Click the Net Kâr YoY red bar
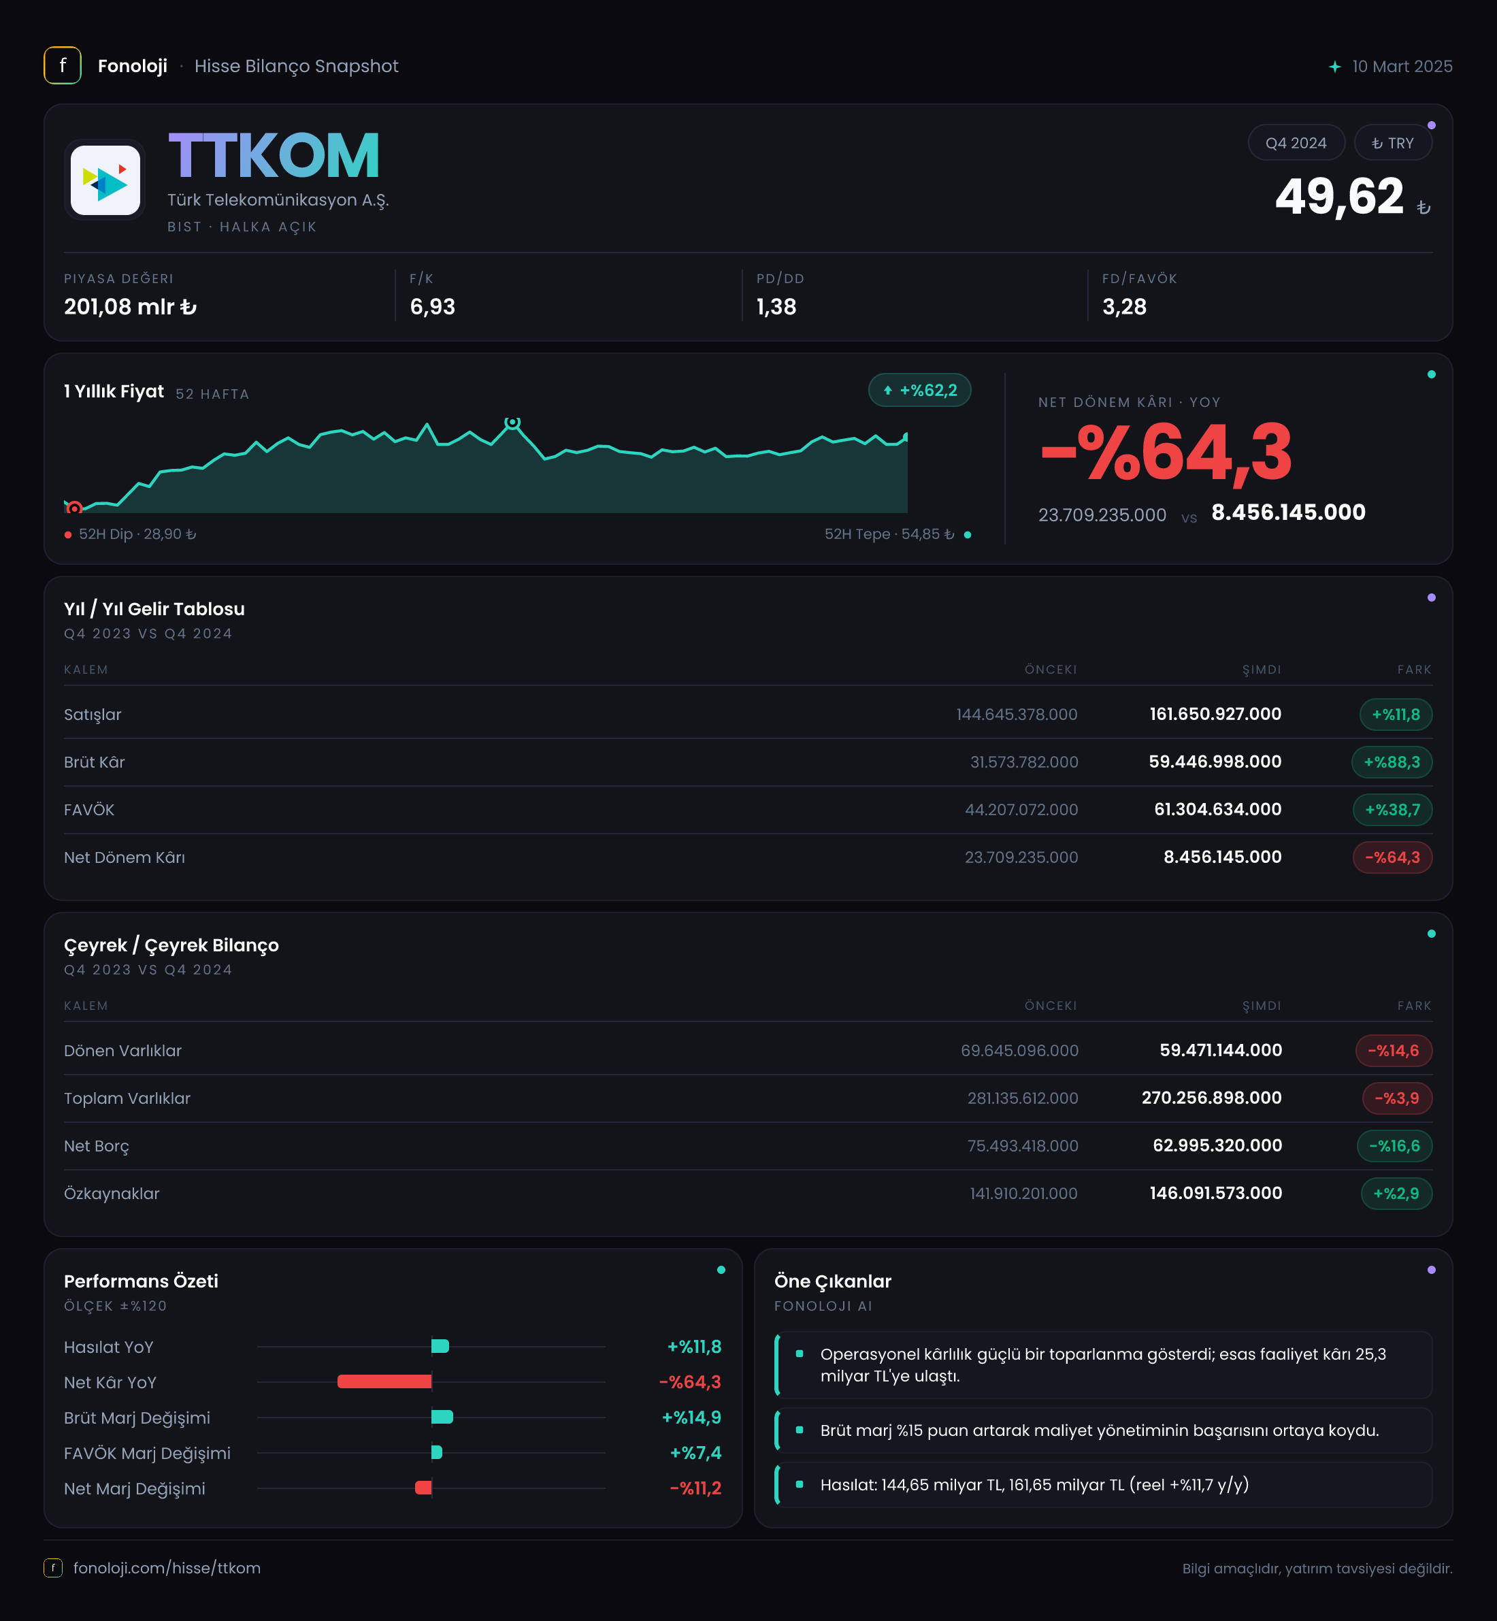The image size is (1497, 1621). [x=384, y=1382]
